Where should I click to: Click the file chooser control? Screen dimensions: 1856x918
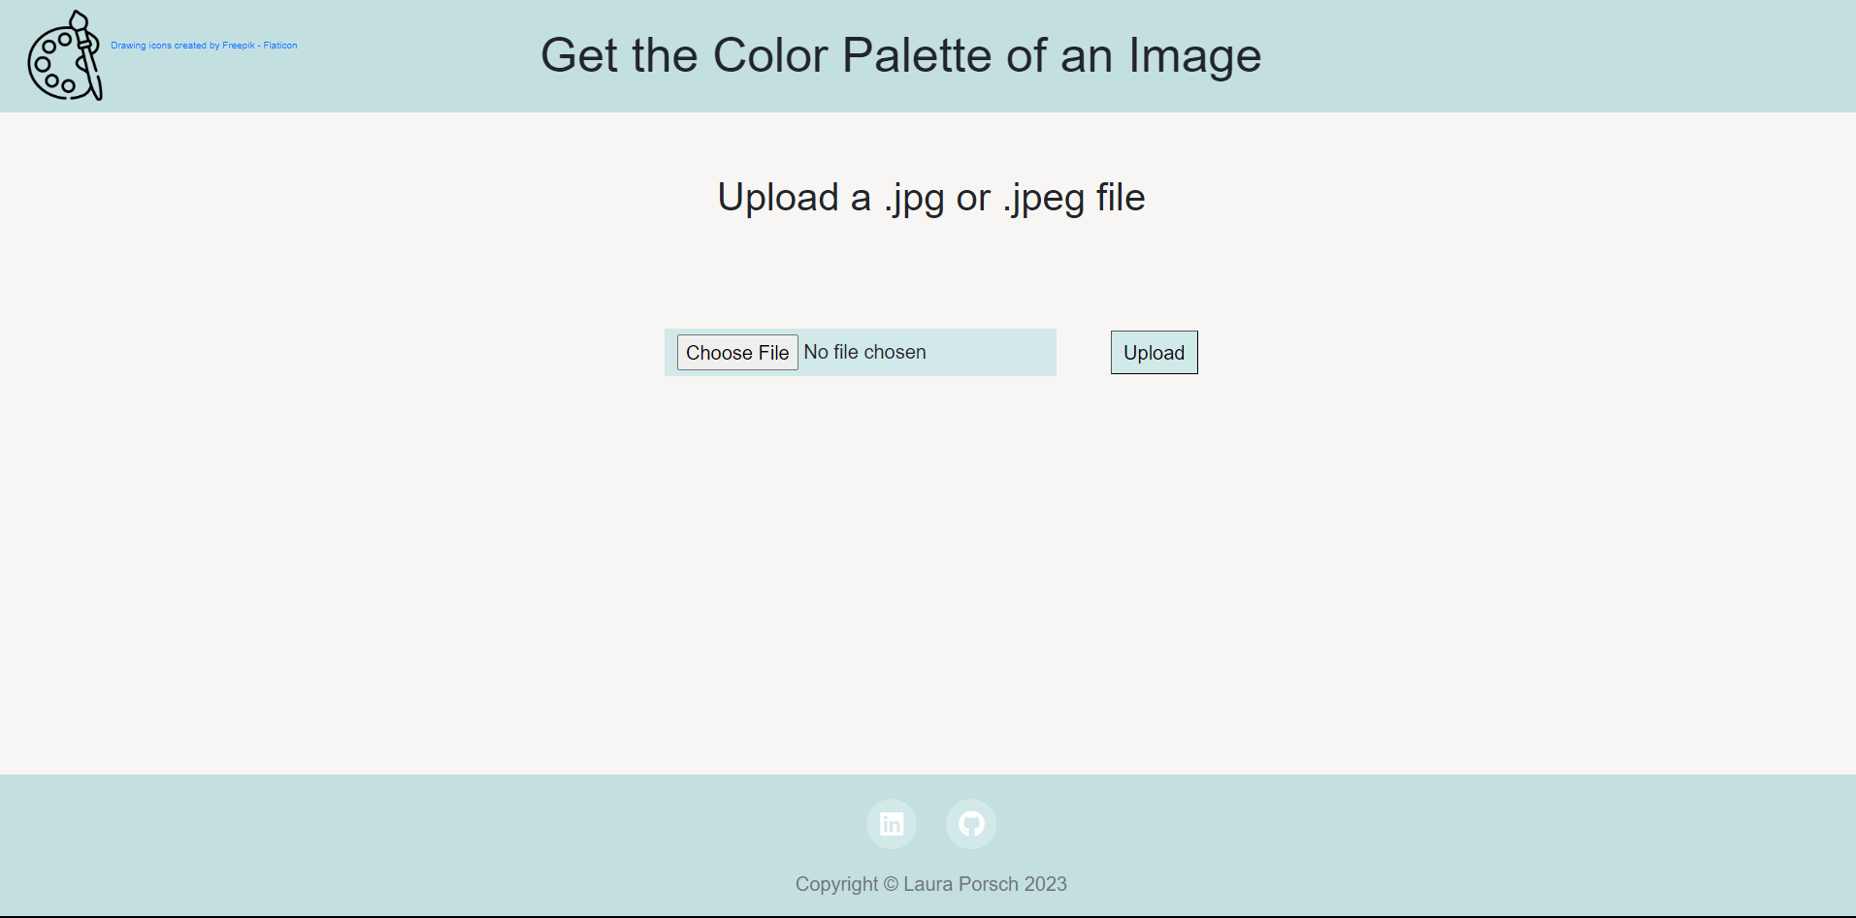(x=736, y=352)
